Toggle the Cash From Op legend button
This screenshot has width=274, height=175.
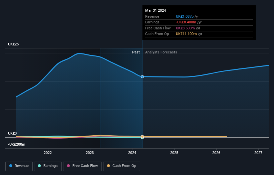tap(121, 166)
